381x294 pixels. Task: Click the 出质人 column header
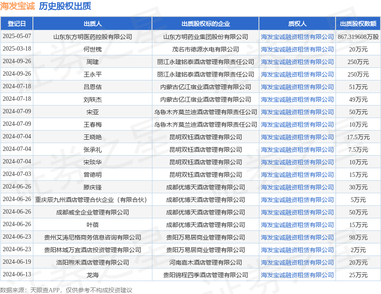pyautogui.click(x=93, y=23)
